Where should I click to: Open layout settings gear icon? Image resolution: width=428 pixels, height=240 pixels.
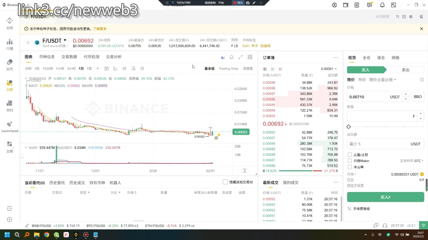point(411,17)
